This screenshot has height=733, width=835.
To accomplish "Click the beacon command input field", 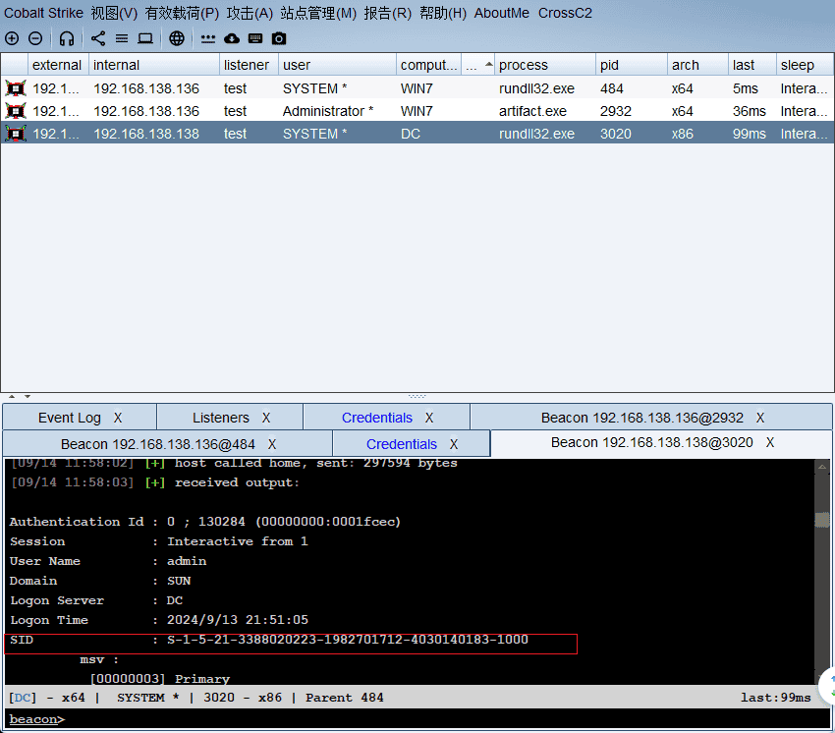I will [432, 719].
